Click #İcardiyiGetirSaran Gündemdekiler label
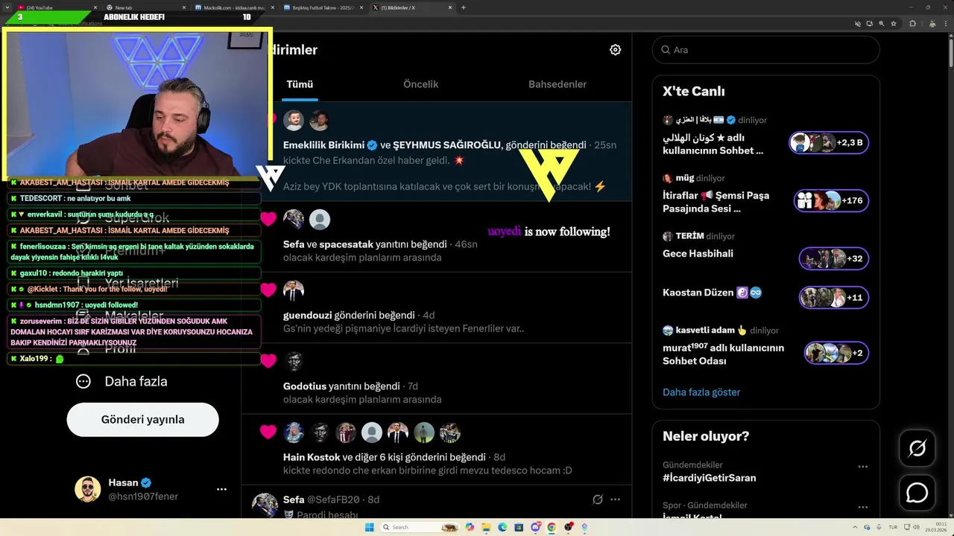Viewport: 954px width, 536px height. click(x=692, y=465)
